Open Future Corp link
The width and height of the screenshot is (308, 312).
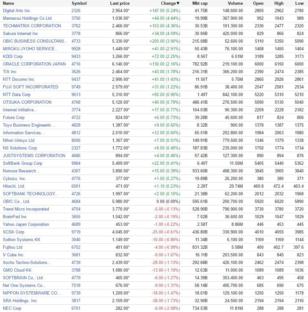(14, 117)
